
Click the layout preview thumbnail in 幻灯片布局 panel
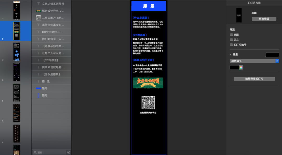[239, 15]
